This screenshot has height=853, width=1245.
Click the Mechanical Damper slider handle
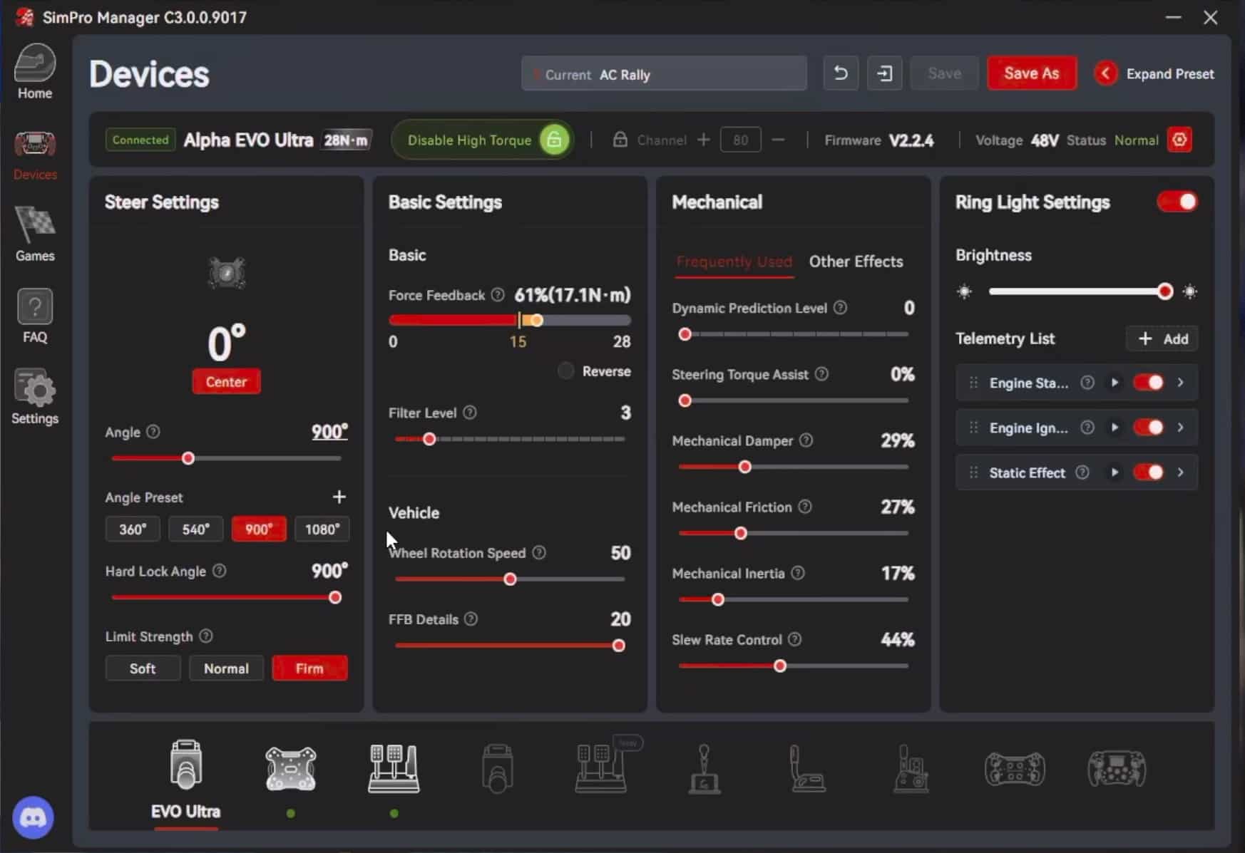pyautogui.click(x=744, y=467)
